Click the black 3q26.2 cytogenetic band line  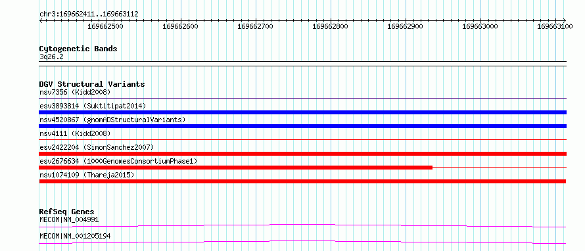click(x=302, y=63)
